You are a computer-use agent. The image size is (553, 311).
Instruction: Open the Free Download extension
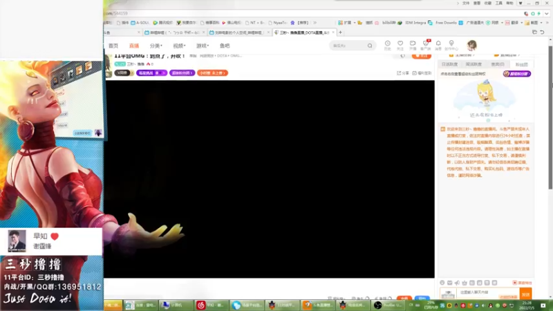(442, 23)
